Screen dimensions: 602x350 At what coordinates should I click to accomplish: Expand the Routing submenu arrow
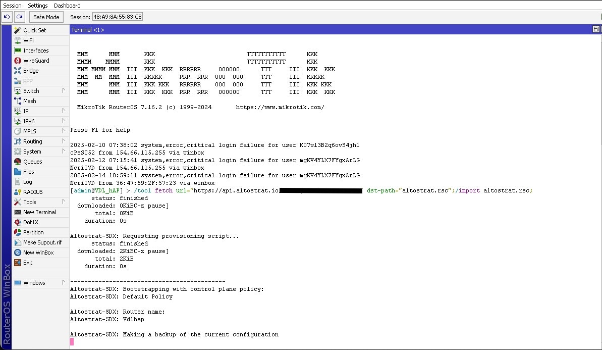64,141
